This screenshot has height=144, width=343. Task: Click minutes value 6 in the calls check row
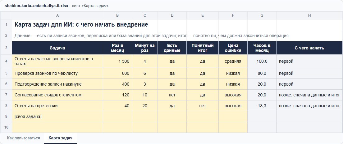click(x=145, y=73)
